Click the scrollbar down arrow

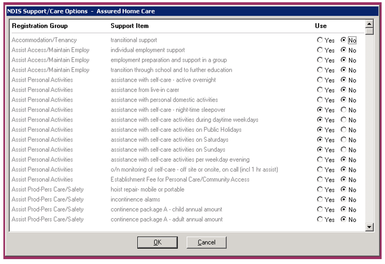(x=369, y=227)
